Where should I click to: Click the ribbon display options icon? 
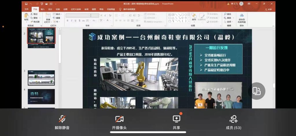[x=249, y=4]
